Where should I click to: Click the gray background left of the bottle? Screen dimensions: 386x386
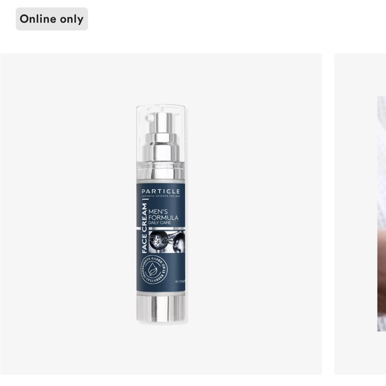[68, 214]
